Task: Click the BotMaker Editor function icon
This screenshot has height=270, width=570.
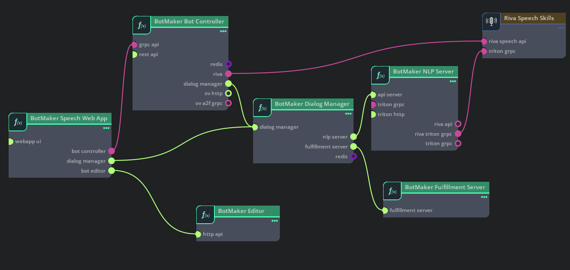Action: pyautogui.click(x=205, y=215)
